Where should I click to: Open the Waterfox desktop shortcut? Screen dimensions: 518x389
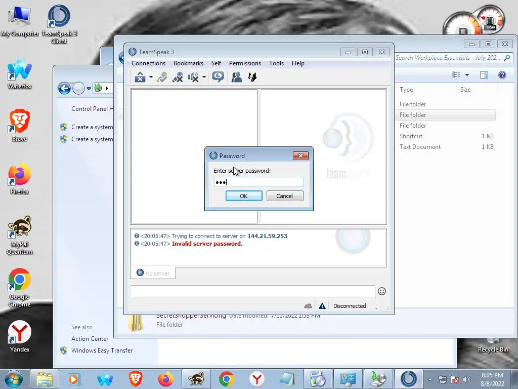tap(20, 74)
